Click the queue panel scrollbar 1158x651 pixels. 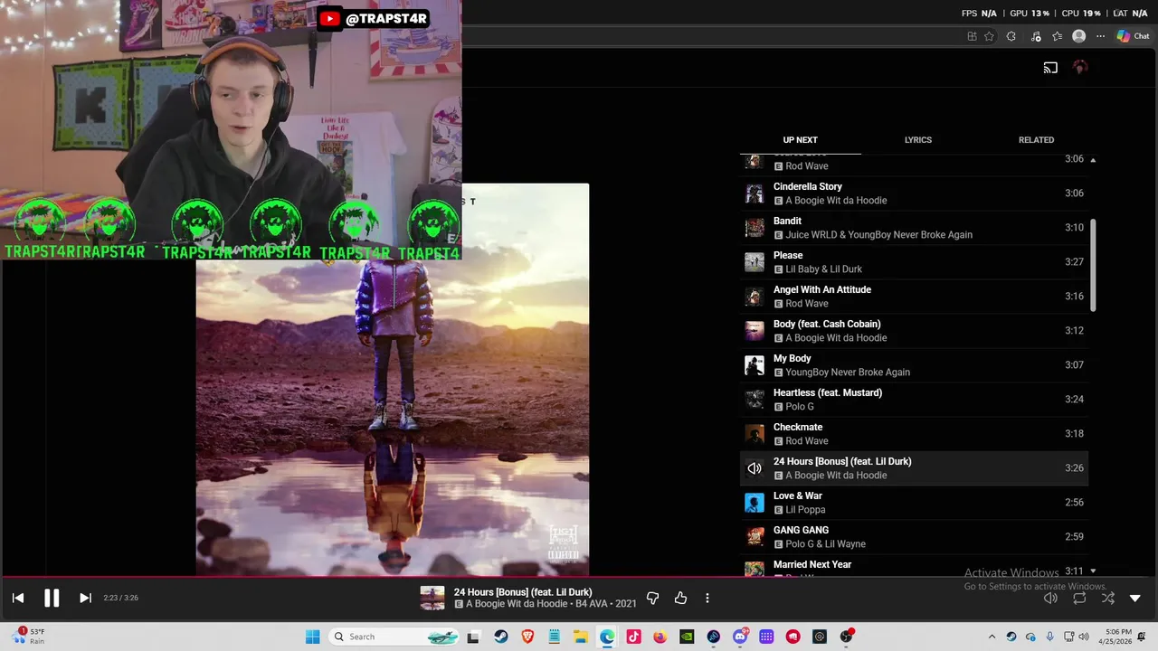click(1093, 266)
